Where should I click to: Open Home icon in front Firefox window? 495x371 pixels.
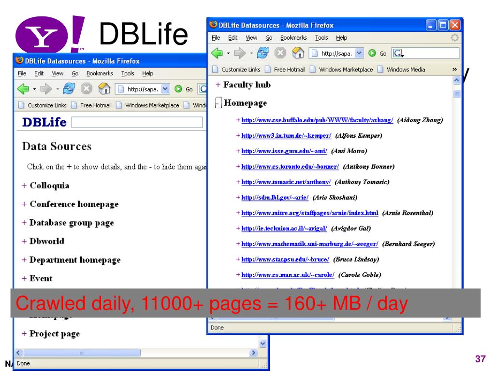click(x=298, y=53)
